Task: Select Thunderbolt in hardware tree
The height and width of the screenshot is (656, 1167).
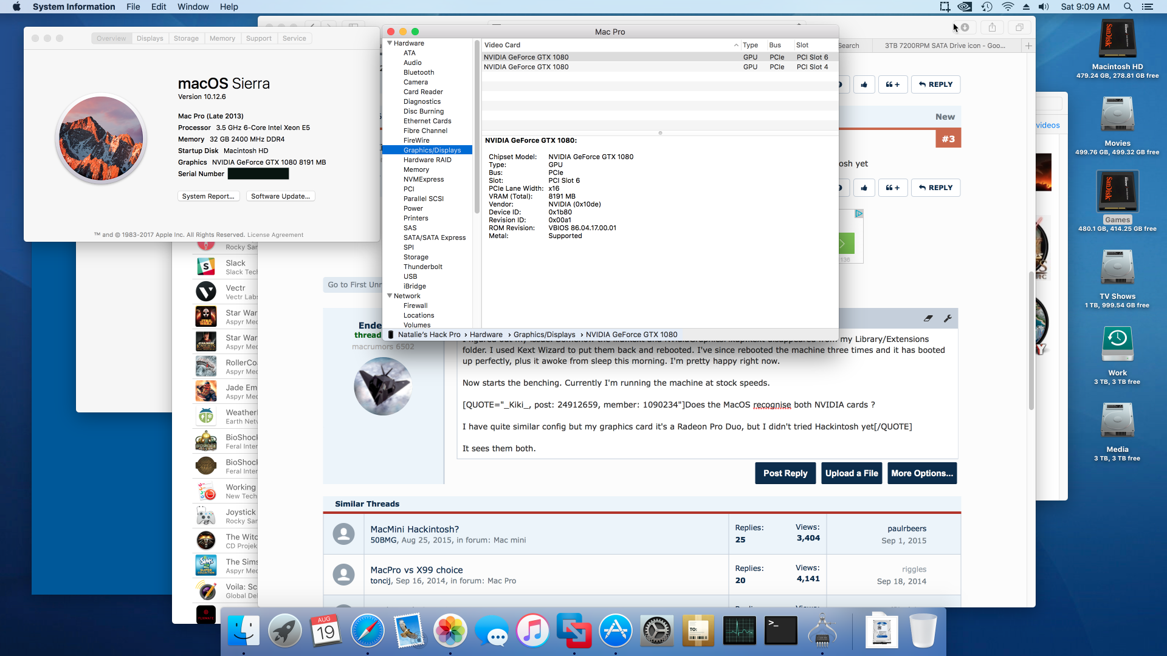Action: pos(423,267)
